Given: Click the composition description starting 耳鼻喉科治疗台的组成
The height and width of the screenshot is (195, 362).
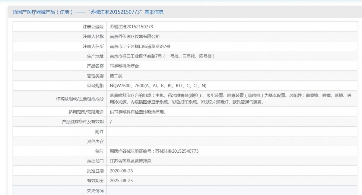Looking at the screenshot, I should [230, 99].
